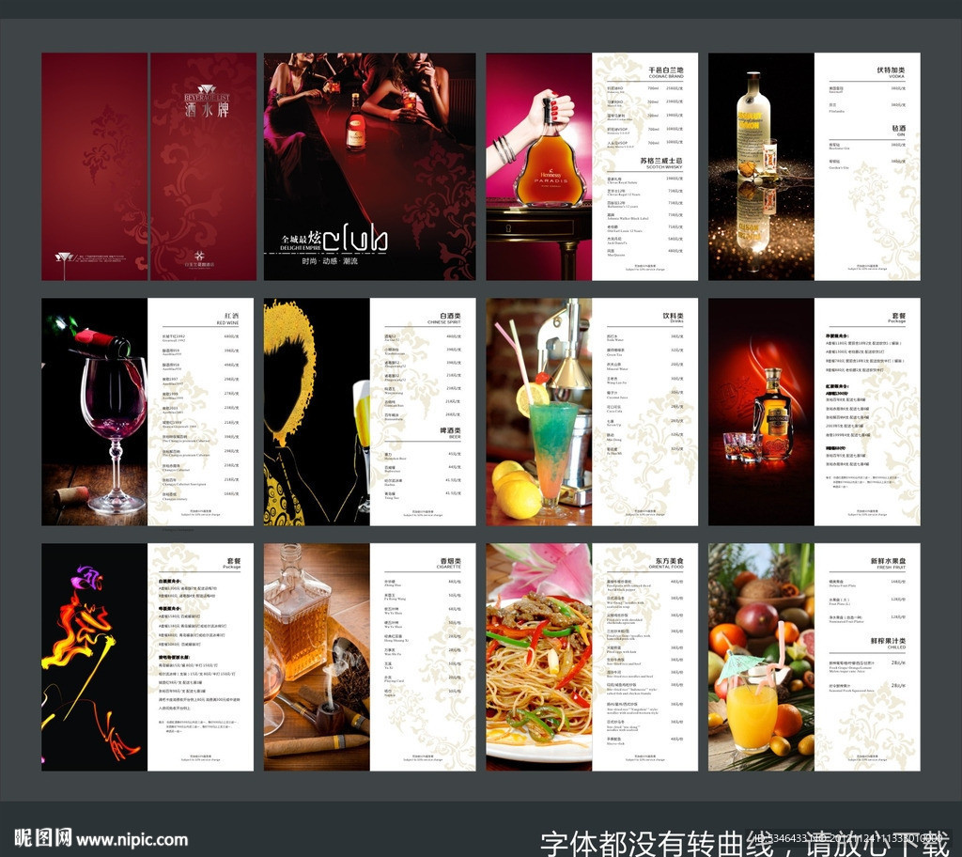The width and height of the screenshot is (962, 857).
Task: Select the orange juice and fruits photo
Action: pos(761,657)
